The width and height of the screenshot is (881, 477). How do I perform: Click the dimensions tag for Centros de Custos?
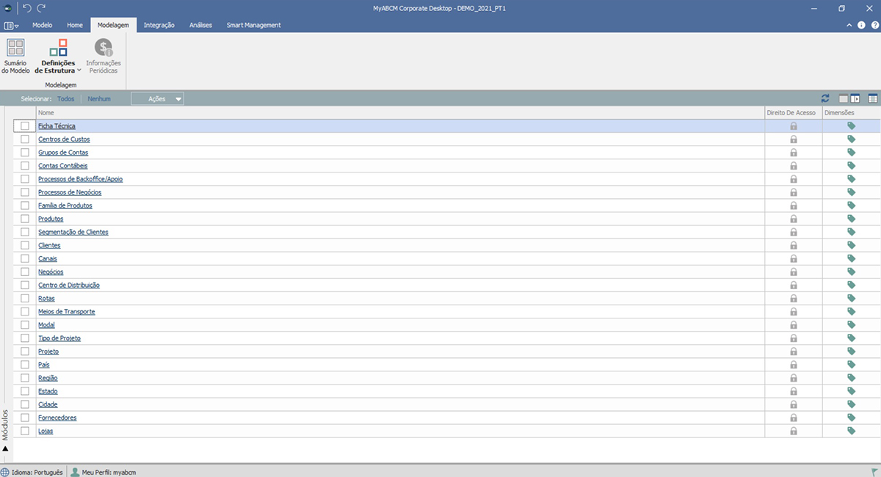pyautogui.click(x=852, y=139)
